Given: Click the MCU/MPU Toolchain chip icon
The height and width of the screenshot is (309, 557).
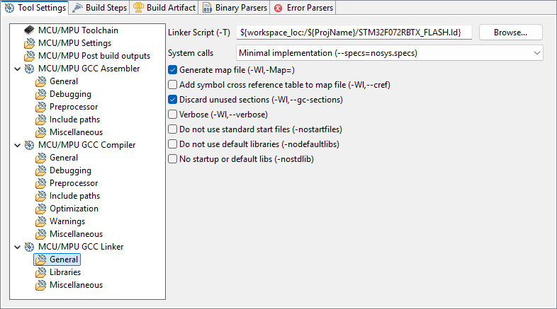Looking at the screenshot, I should pyautogui.click(x=30, y=30).
